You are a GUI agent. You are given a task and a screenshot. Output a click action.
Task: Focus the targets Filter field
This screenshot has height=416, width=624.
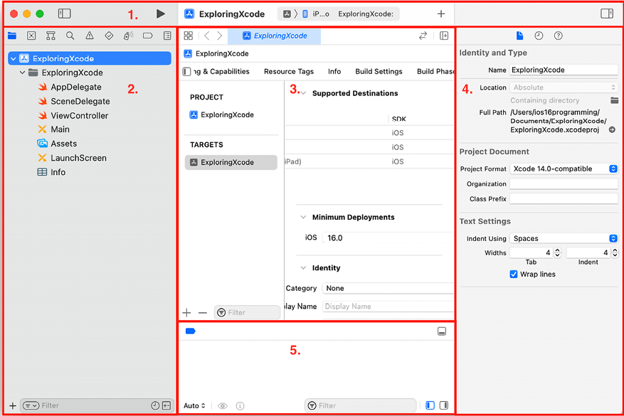[x=247, y=313]
